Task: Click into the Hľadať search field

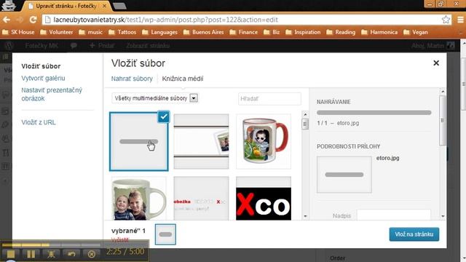Action: 269,99
